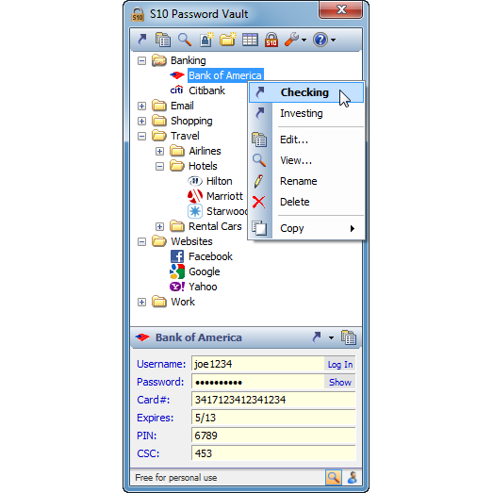Click the PIN field showing 6789
This screenshot has height=493, width=493.
click(x=273, y=435)
